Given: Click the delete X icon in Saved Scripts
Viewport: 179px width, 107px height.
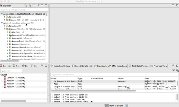Looking at the screenshot, I should [174, 70].
